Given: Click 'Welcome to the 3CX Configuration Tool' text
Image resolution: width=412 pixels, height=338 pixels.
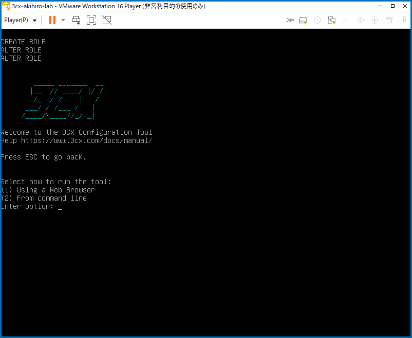Looking at the screenshot, I should 77,132.
